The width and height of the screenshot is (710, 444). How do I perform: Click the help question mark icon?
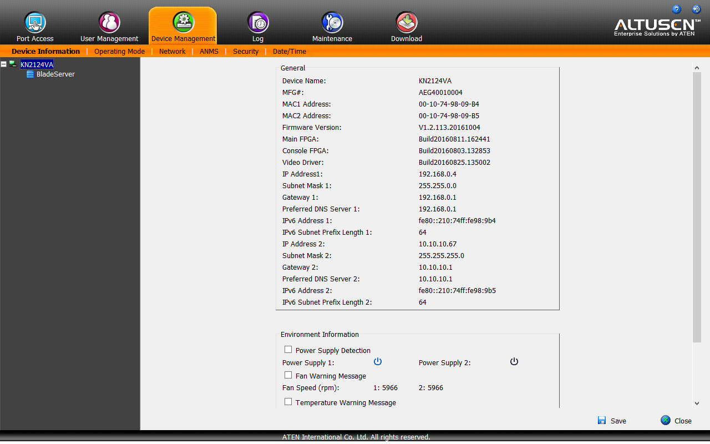(676, 9)
